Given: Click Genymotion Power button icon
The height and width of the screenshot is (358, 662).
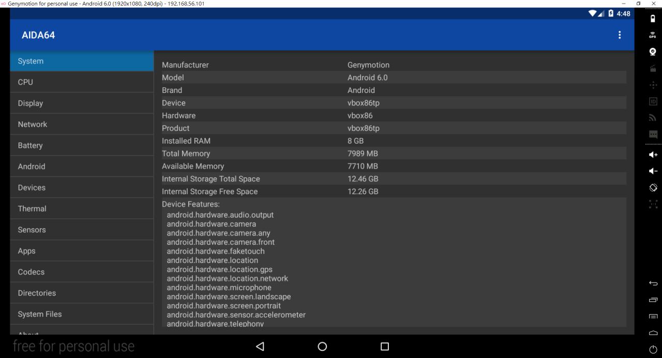Looking at the screenshot, I should coord(653,350).
